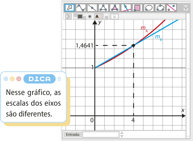Screen dimensions: 193x141
Task: Open the small dropdown beside color square
Action: [84, 18]
